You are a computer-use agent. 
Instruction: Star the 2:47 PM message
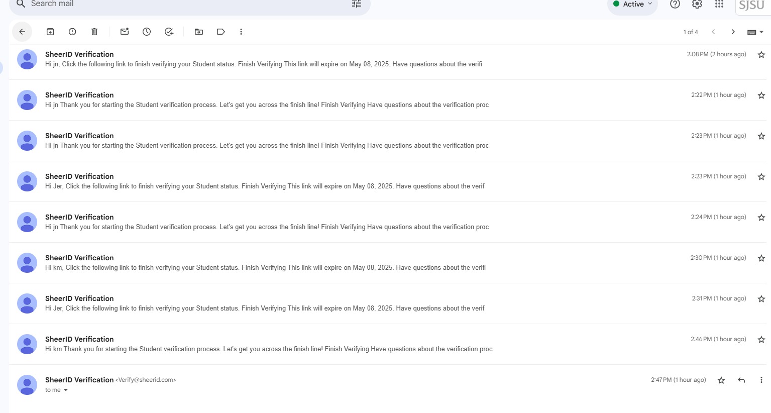click(x=721, y=380)
